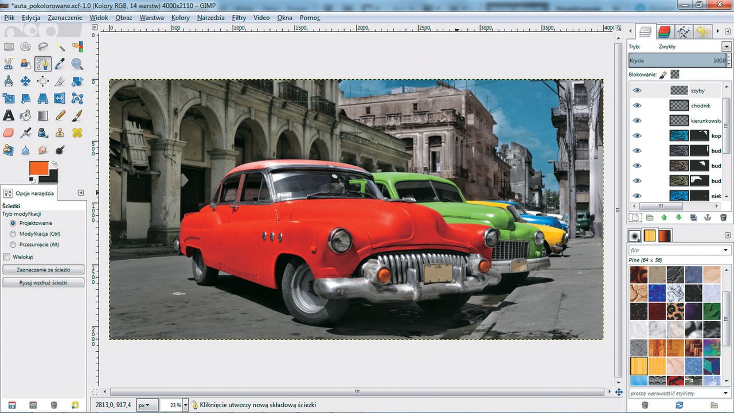Click the orange foreground color swatch
734x413 pixels.
coord(38,169)
